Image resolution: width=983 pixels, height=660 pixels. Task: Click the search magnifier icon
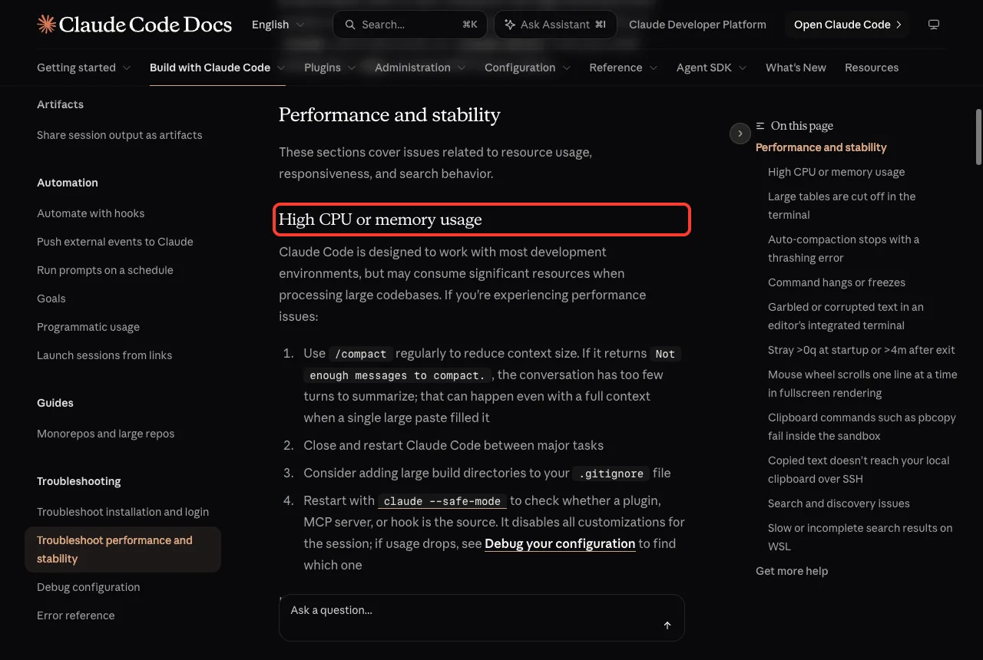point(350,25)
